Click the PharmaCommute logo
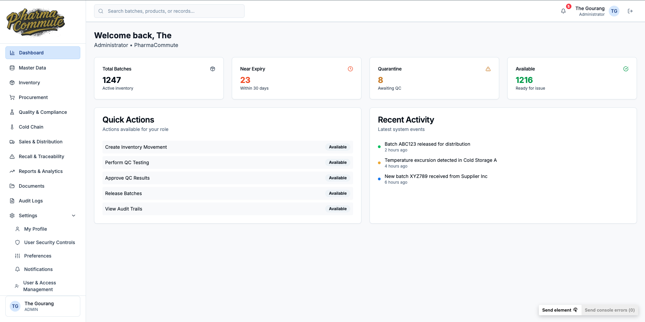 pyautogui.click(x=36, y=22)
